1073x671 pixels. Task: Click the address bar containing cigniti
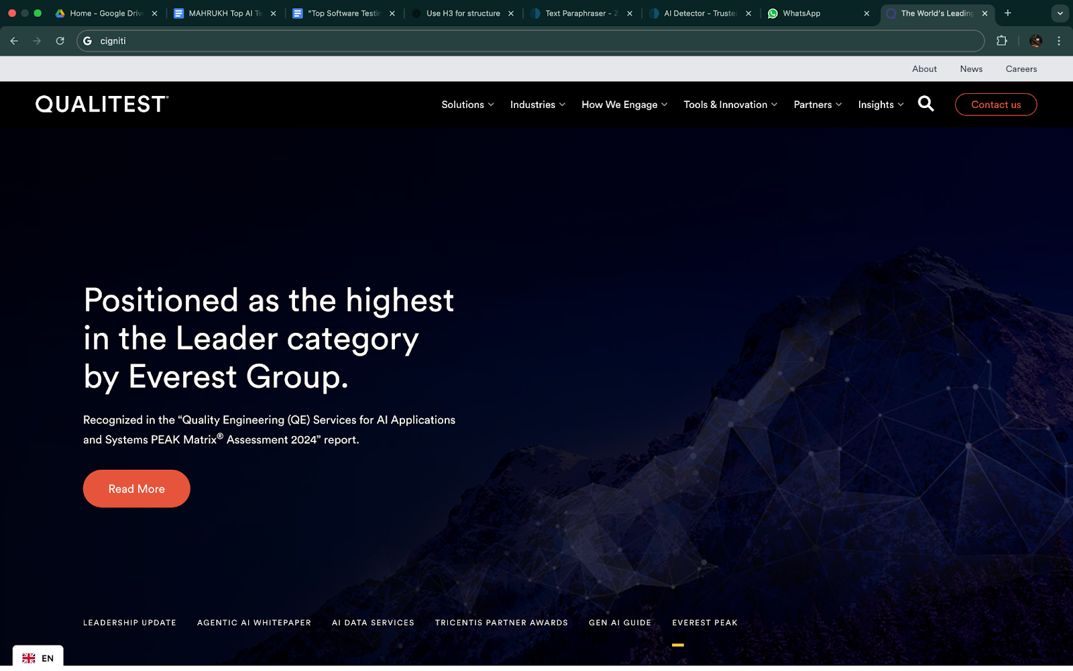pyautogui.click(x=530, y=41)
